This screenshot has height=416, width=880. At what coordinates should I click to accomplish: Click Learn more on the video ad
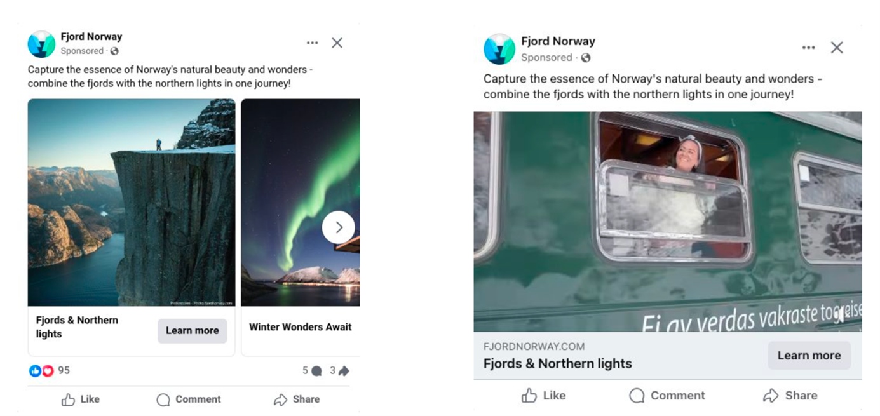tap(809, 355)
